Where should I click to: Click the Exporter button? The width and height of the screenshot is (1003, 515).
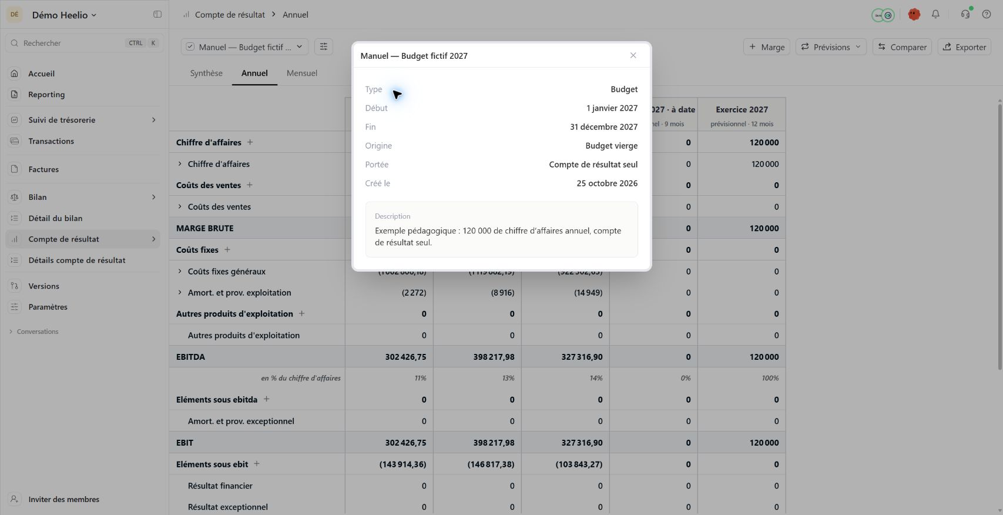pyautogui.click(x=964, y=47)
